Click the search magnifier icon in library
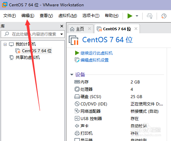Screen dimensions: 171x141 click(x=7, y=34)
